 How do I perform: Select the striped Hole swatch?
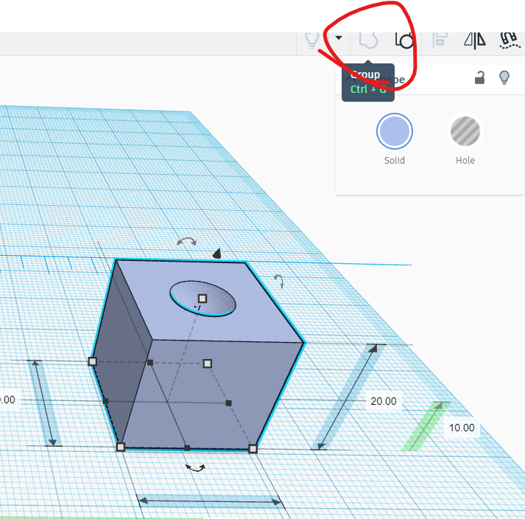click(465, 131)
